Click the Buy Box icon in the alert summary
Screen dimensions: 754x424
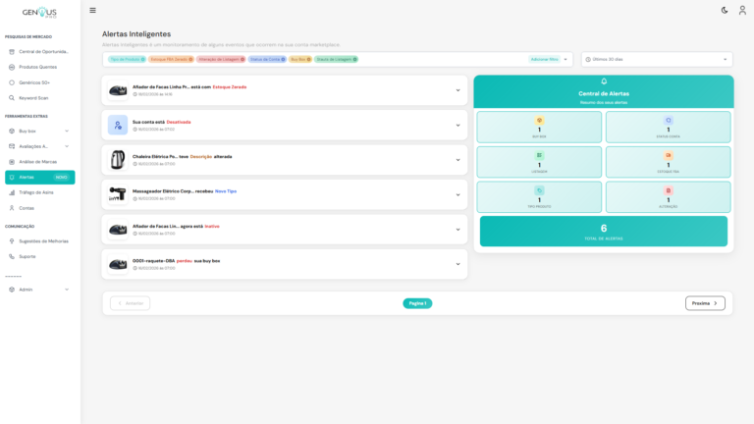539,121
